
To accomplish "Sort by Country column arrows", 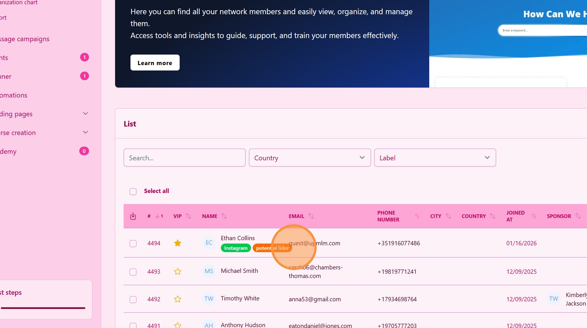I will [x=493, y=216].
